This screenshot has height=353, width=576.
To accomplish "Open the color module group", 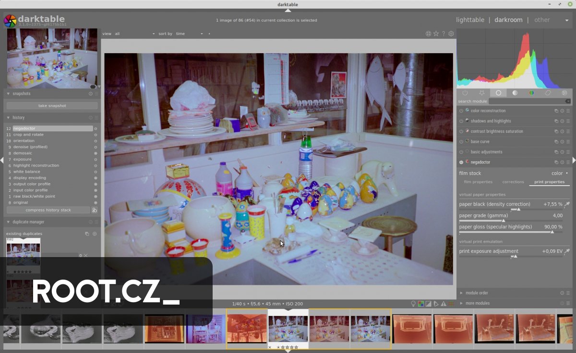I will (531, 93).
